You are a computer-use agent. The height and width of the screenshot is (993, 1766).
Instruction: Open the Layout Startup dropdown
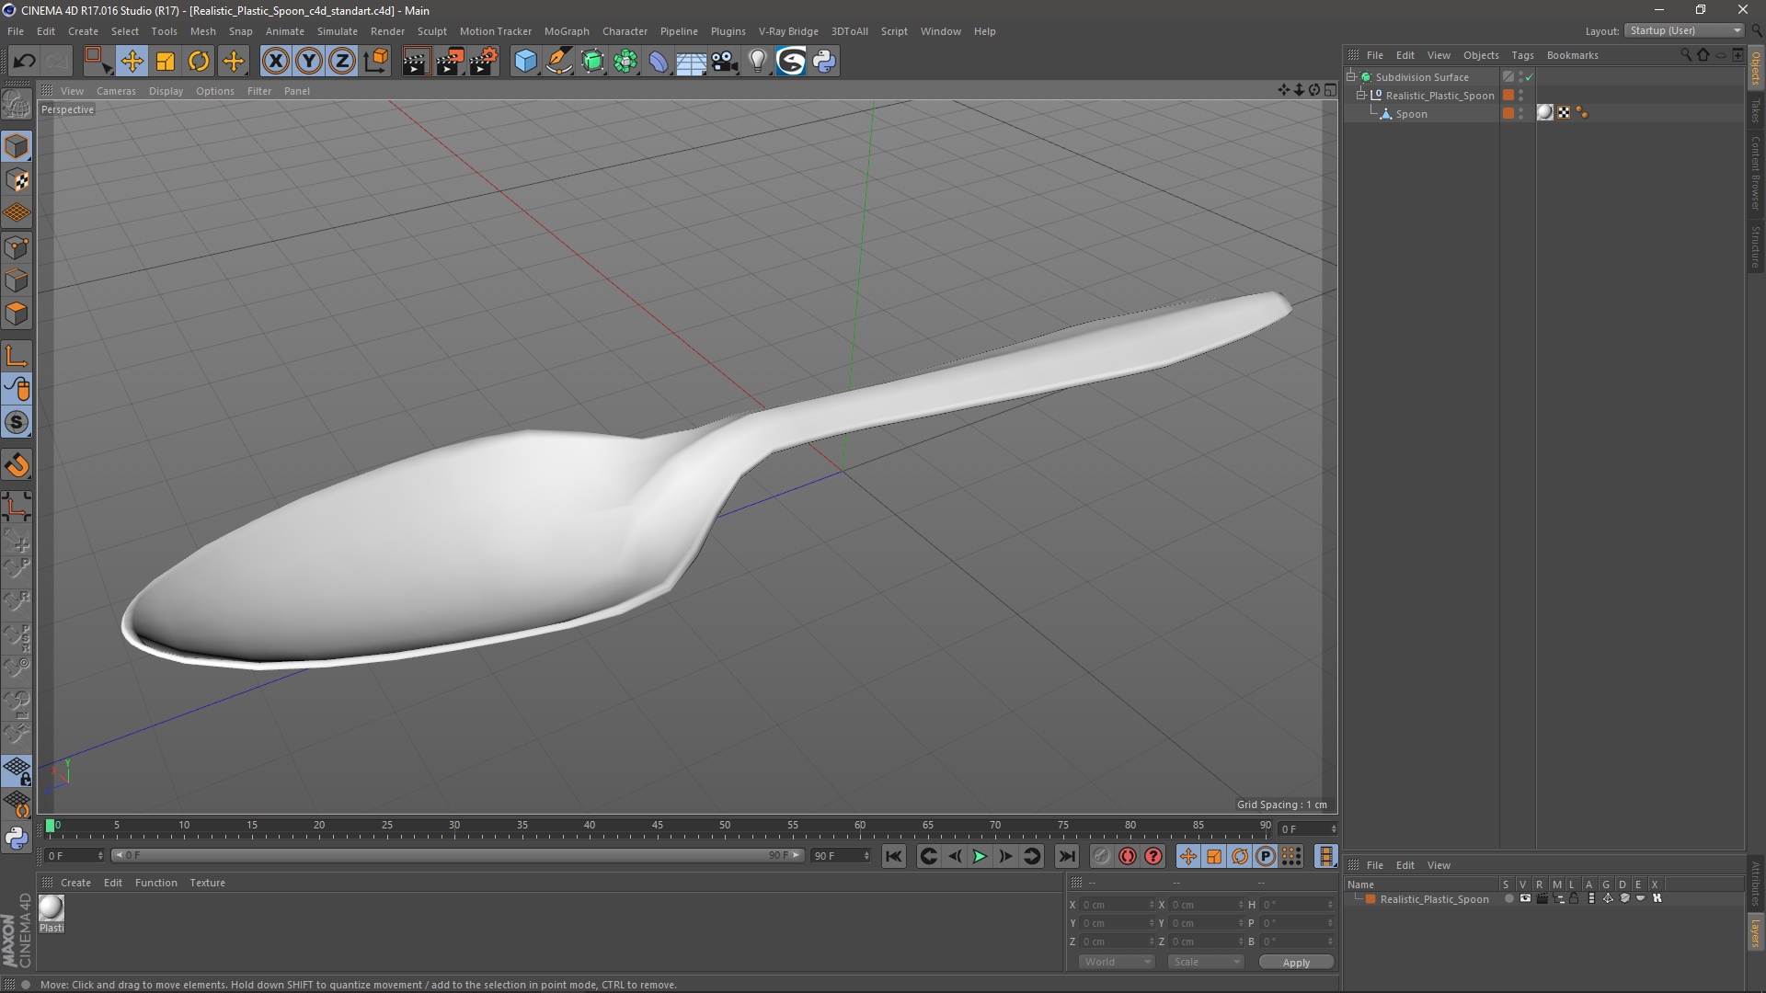pyautogui.click(x=1685, y=30)
